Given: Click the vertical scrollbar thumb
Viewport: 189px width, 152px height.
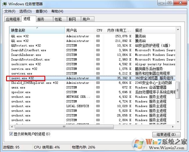Looking at the screenshot, I should click(178, 90).
